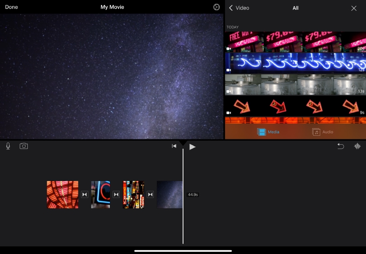
Task: Select the red lights timeline clip
Action: point(62,194)
